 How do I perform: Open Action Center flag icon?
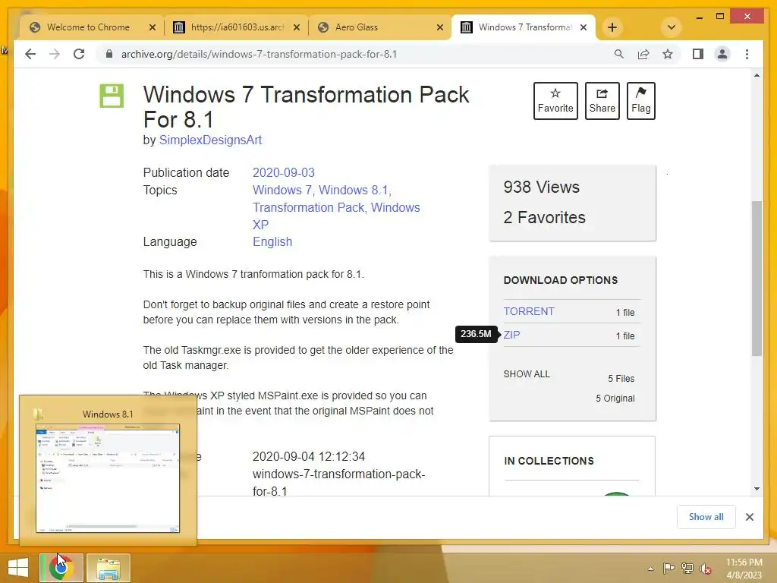668,568
